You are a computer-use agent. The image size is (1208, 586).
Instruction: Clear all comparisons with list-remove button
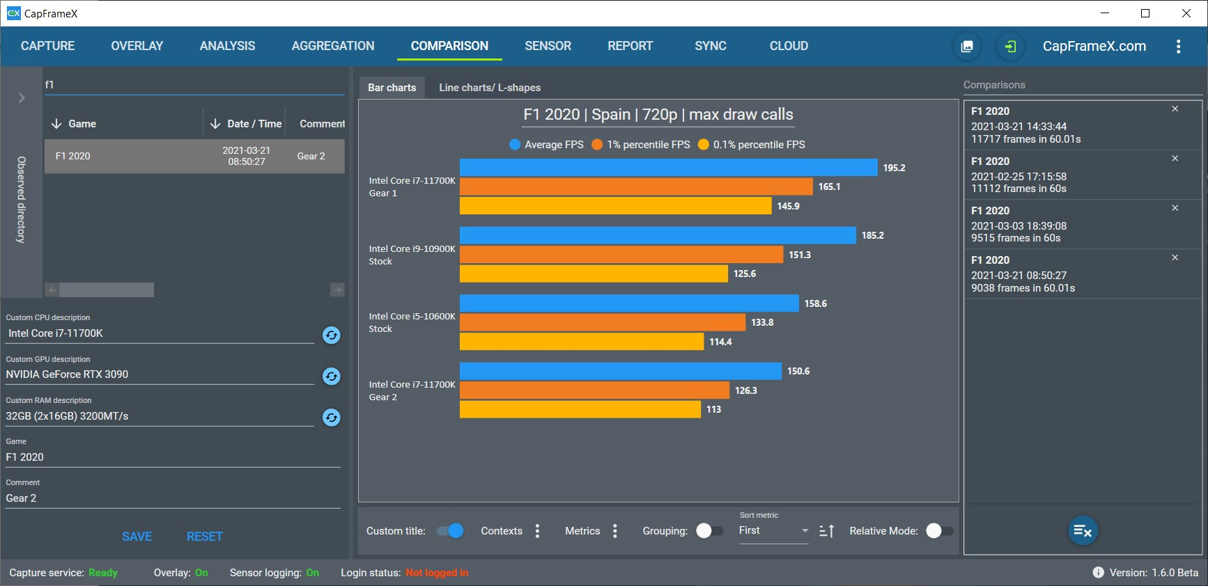coord(1083,531)
